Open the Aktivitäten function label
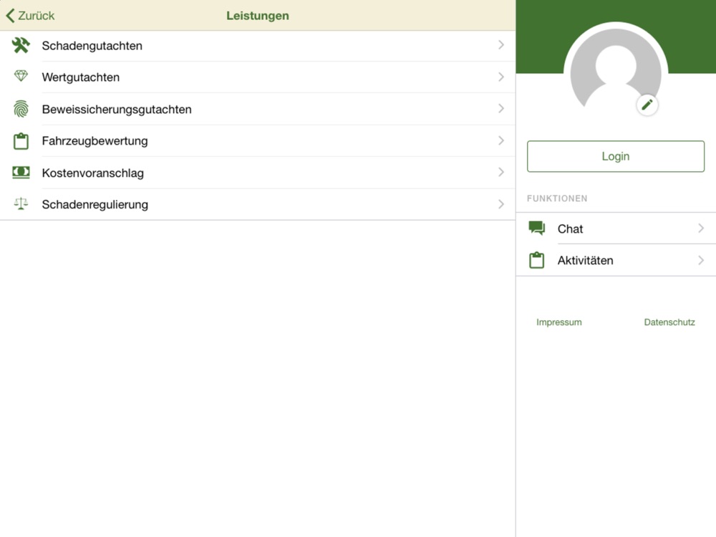The width and height of the screenshot is (716, 537). pos(585,261)
